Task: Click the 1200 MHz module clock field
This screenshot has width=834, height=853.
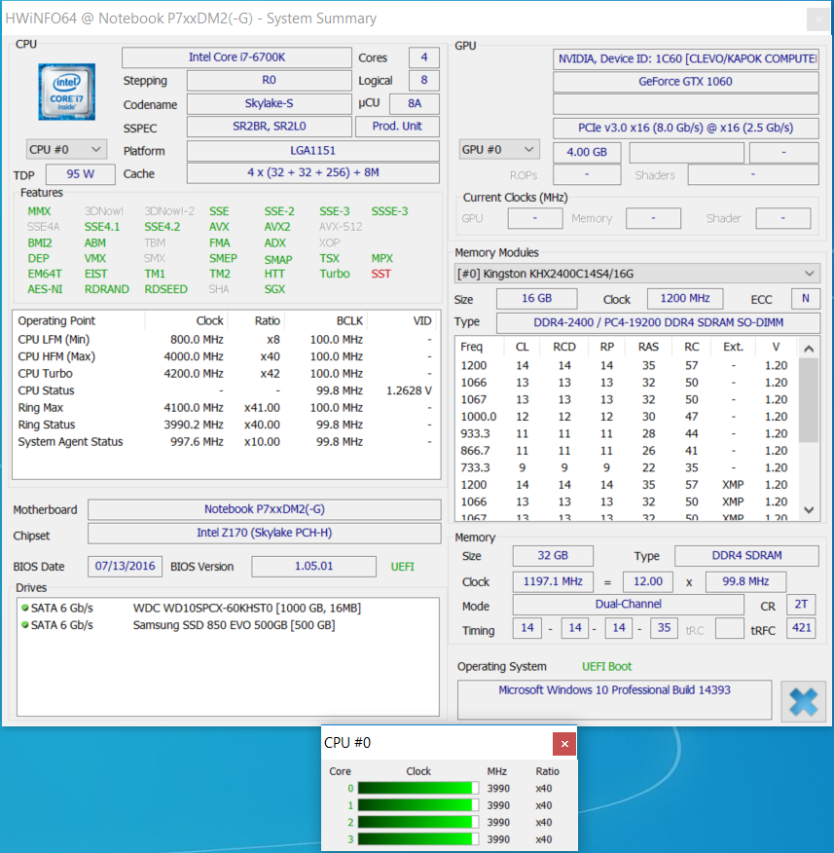Action: tap(685, 299)
